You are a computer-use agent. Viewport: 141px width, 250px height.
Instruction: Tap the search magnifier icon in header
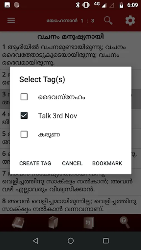[108, 21]
